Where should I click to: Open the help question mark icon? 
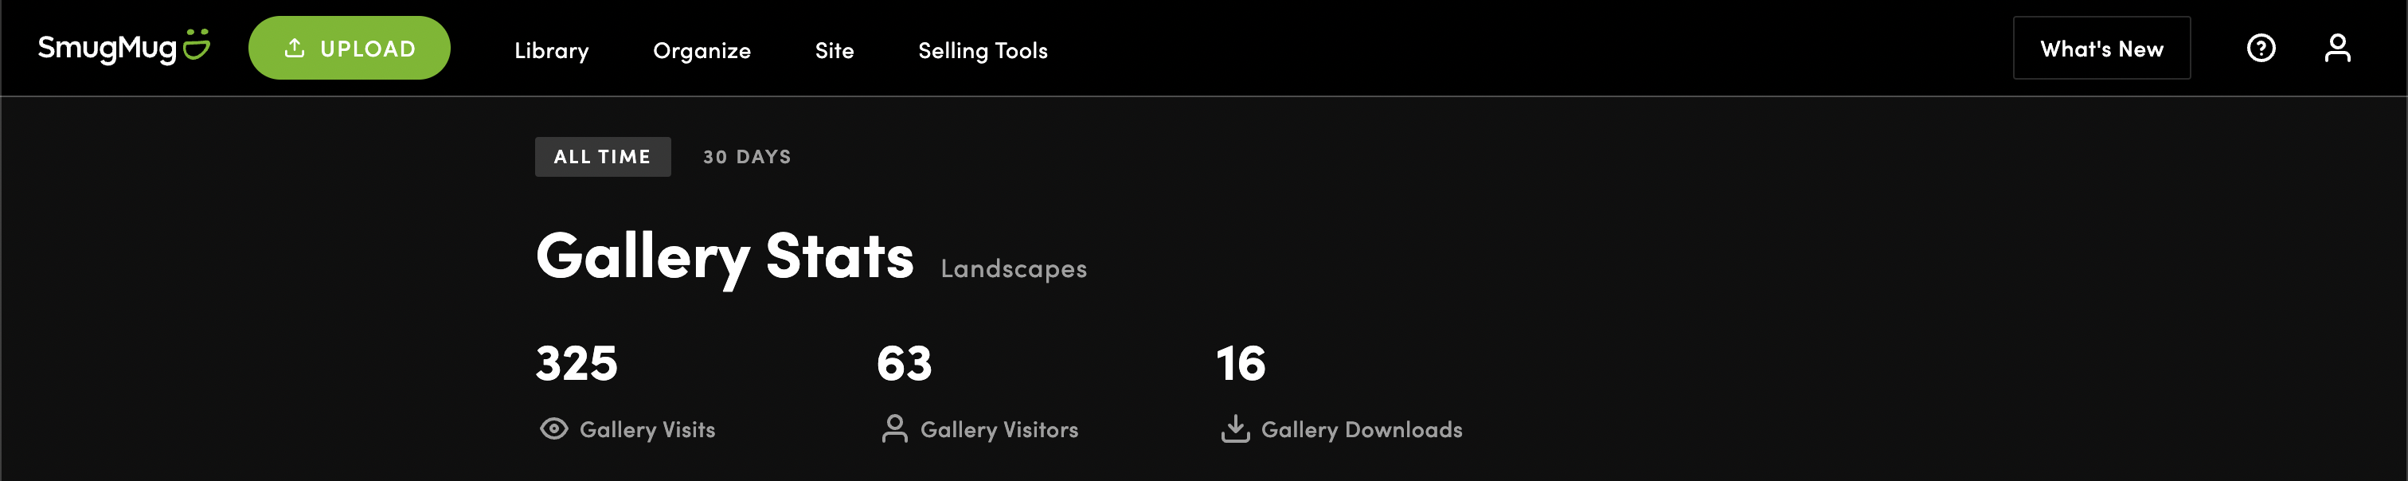click(x=2261, y=48)
